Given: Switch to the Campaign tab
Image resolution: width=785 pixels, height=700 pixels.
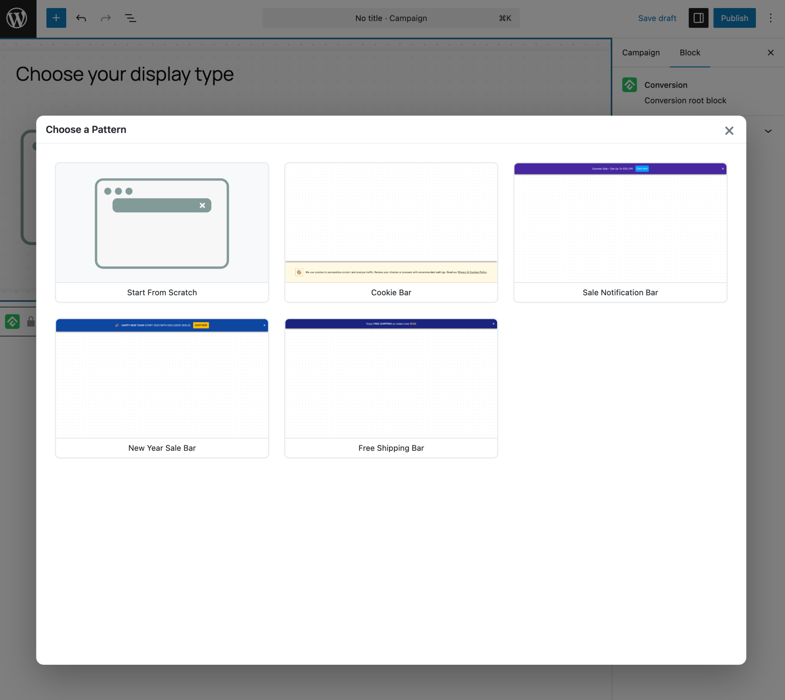Looking at the screenshot, I should [x=640, y=53].
